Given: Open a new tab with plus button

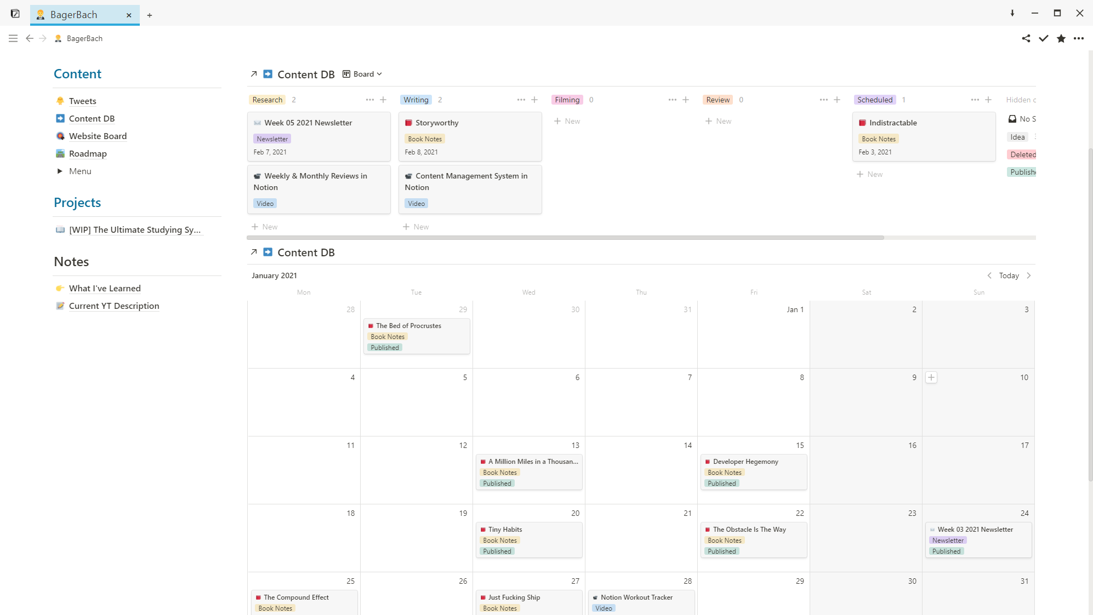Looking at the screenshot, I should [150, 15].
